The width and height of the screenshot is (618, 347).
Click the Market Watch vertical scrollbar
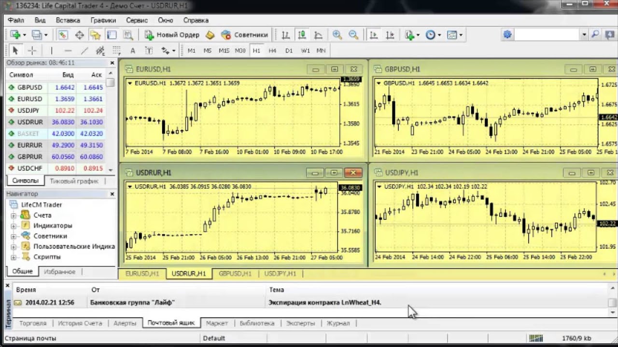(x=111, y=121)
